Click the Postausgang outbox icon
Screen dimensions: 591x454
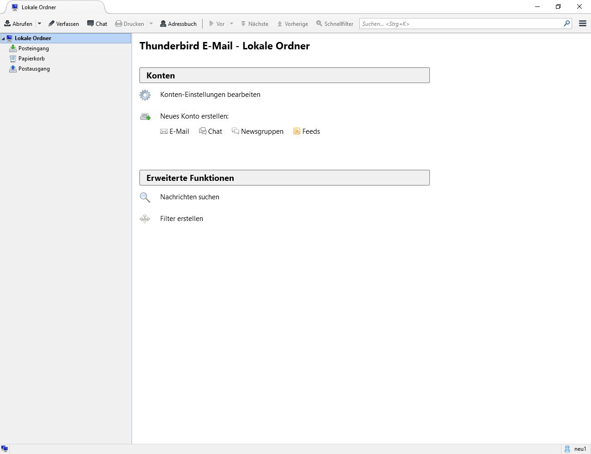coord(13,69)
